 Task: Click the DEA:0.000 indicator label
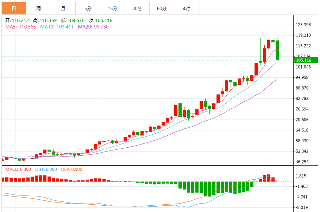72,169
